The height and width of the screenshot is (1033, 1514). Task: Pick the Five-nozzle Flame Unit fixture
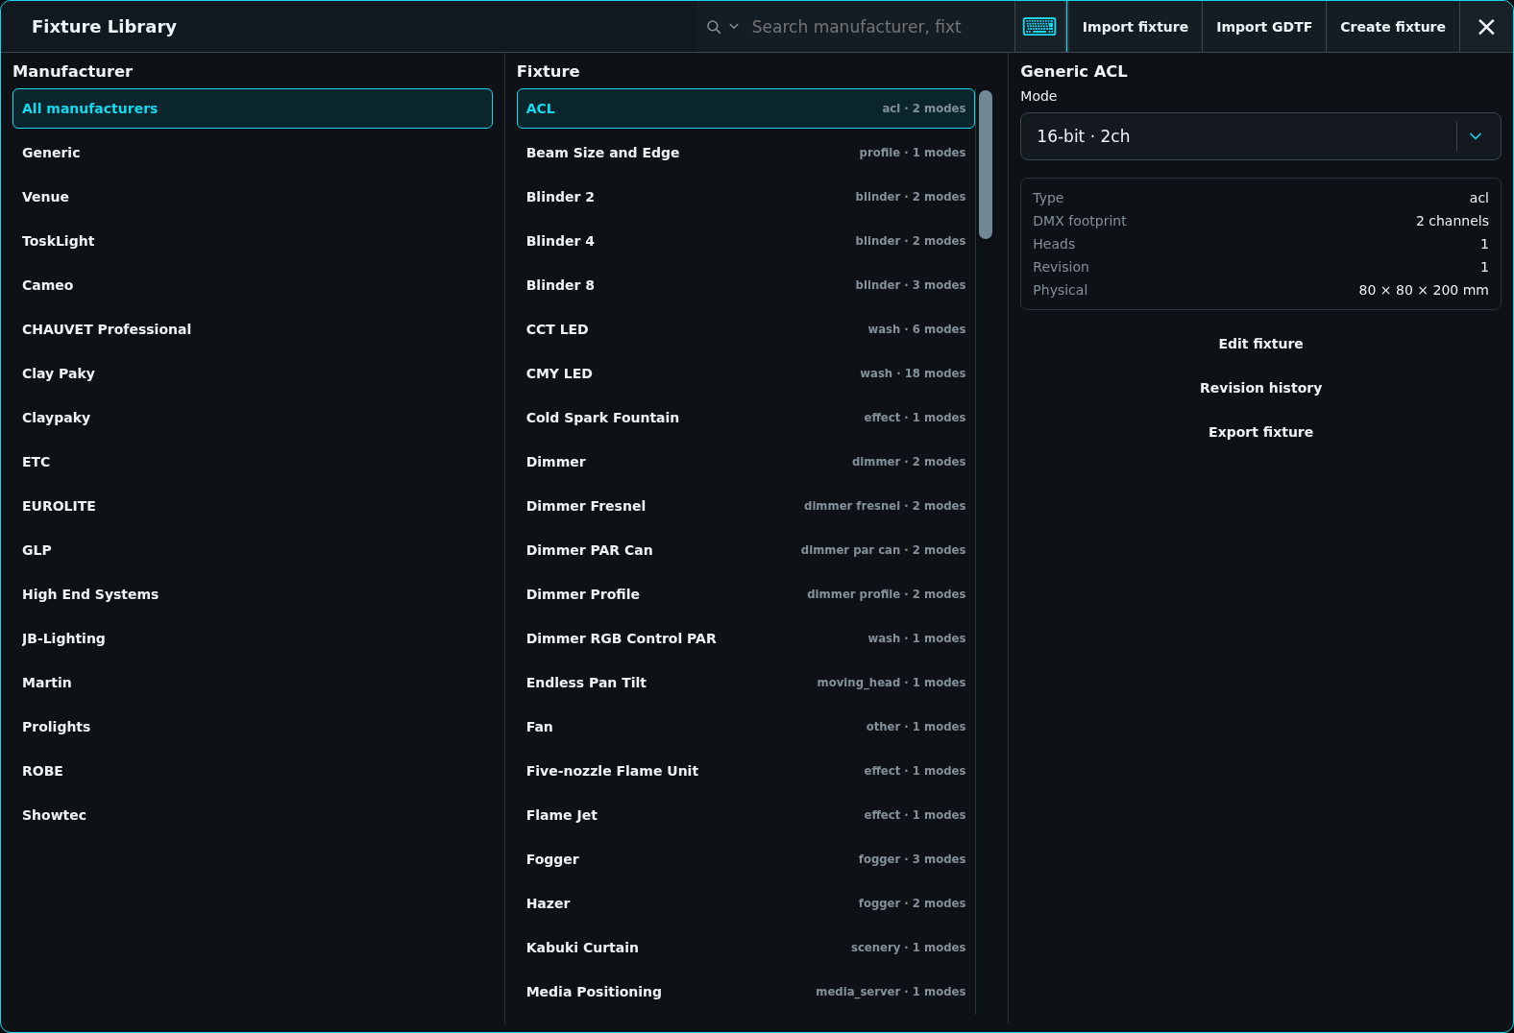pos(745,771)
